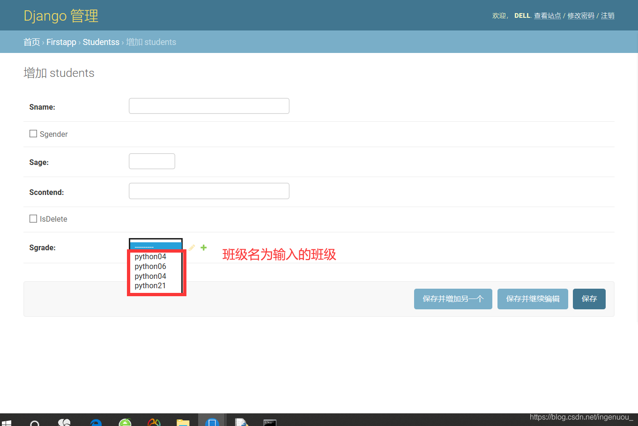
Task: Select the blank dashes option in Sgrade list
Action: [x=156, y=247]
